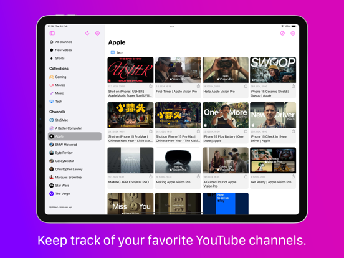Open How to set up Apple Pay thumbnail
The width and height of the screenshot is (344, 258).
(x=226, y=204)
